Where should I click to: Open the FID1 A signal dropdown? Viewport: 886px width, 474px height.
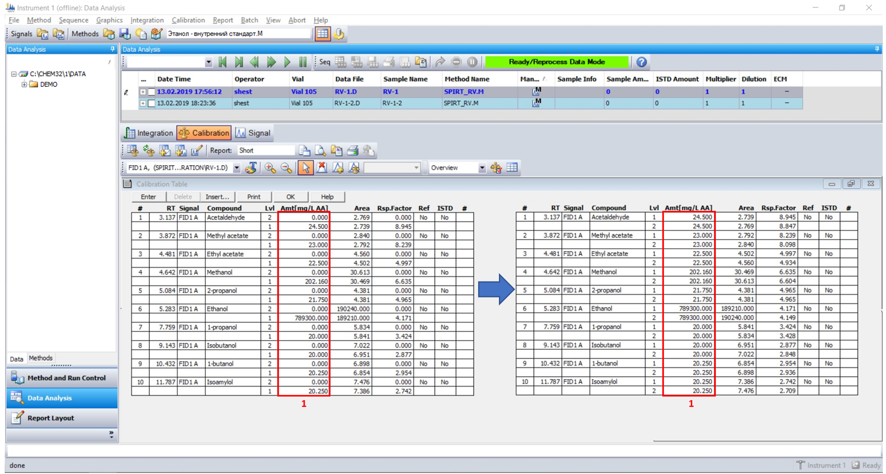click(x=236, y=168)
